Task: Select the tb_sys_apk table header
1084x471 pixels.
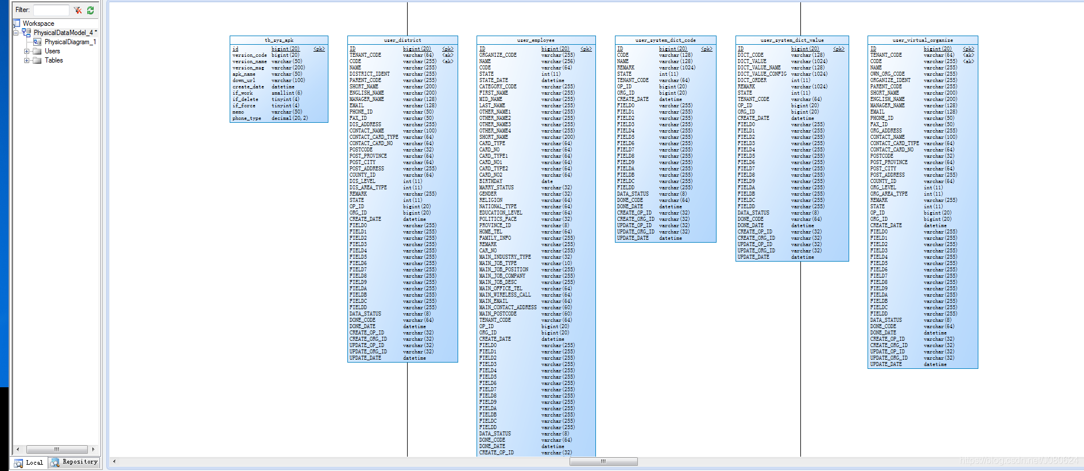Action: [x=279, y=40]
